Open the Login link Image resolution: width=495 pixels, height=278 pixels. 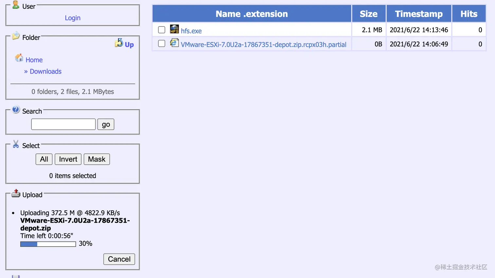click(73, 18)
